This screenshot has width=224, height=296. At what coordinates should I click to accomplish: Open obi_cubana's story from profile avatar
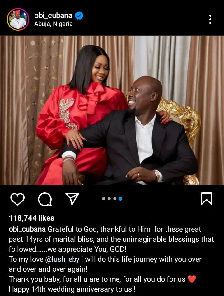[x=18, y=19]
